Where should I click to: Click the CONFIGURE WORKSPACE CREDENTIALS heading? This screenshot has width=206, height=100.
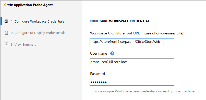coord(120,21)
